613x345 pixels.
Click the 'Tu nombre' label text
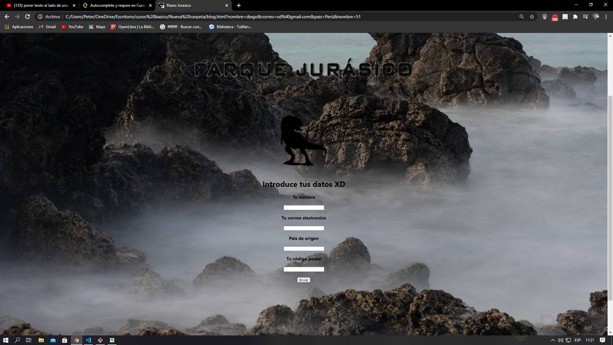(x=304, y=197)
